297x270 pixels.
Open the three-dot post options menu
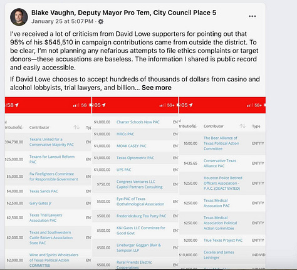pyautogui.click(x=252, y=16)
